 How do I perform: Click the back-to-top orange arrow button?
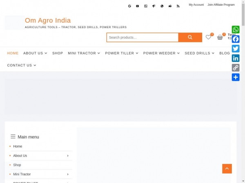pyautogui.click(x=227, y=168)
